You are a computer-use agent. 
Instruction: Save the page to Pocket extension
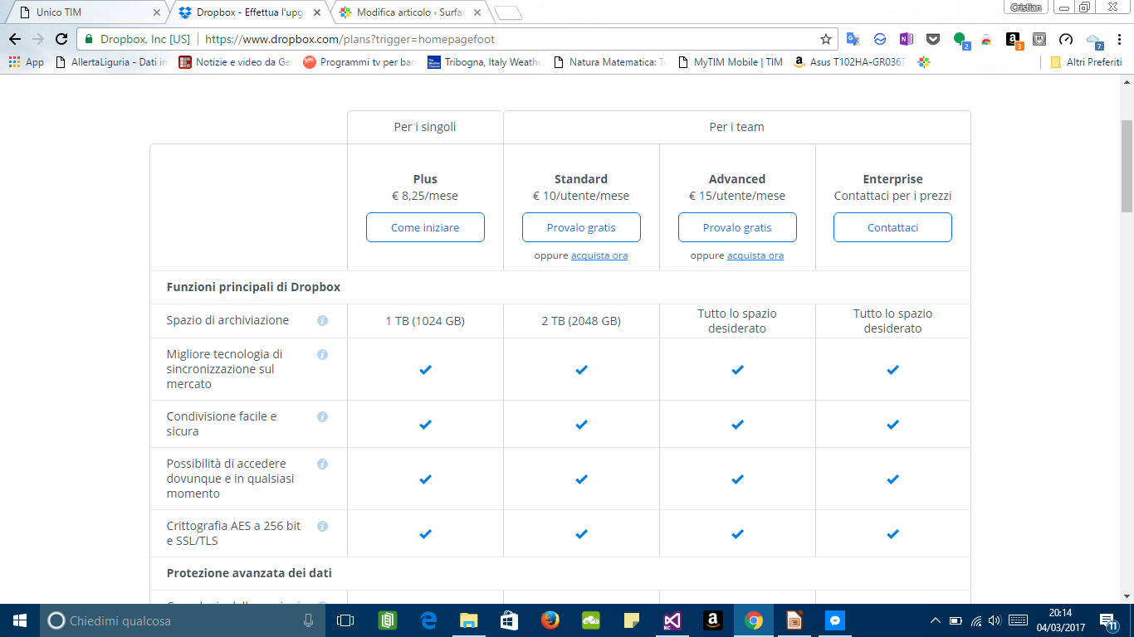click(x=932, y=39)
